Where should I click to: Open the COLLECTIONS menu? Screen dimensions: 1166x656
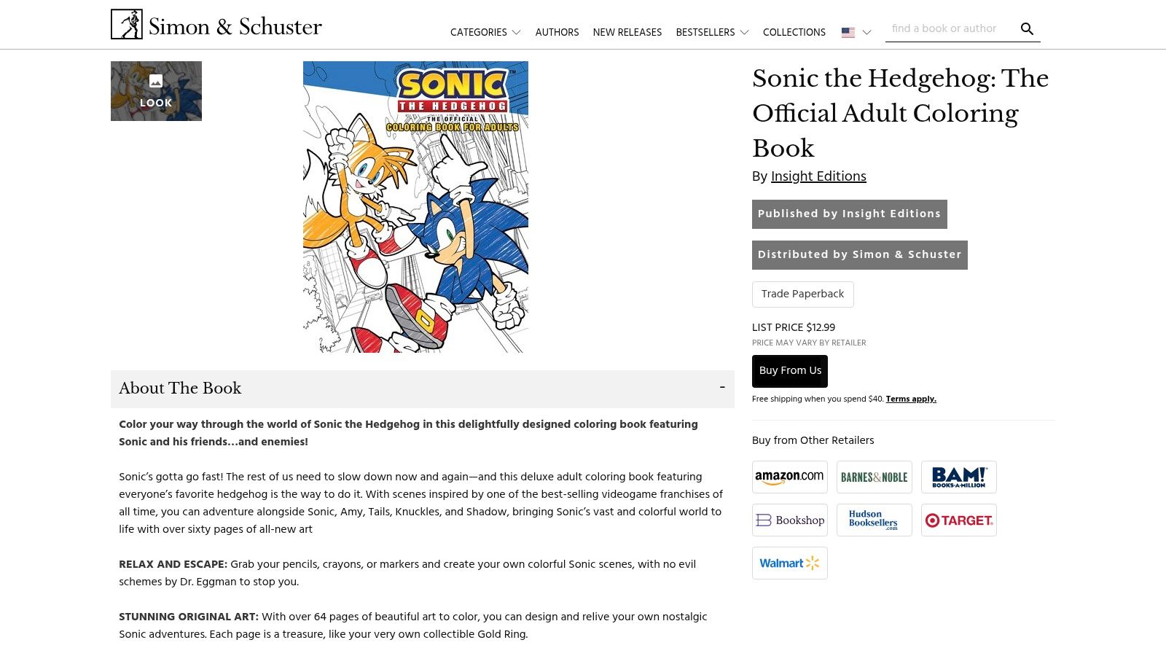(x=794, y=32)
